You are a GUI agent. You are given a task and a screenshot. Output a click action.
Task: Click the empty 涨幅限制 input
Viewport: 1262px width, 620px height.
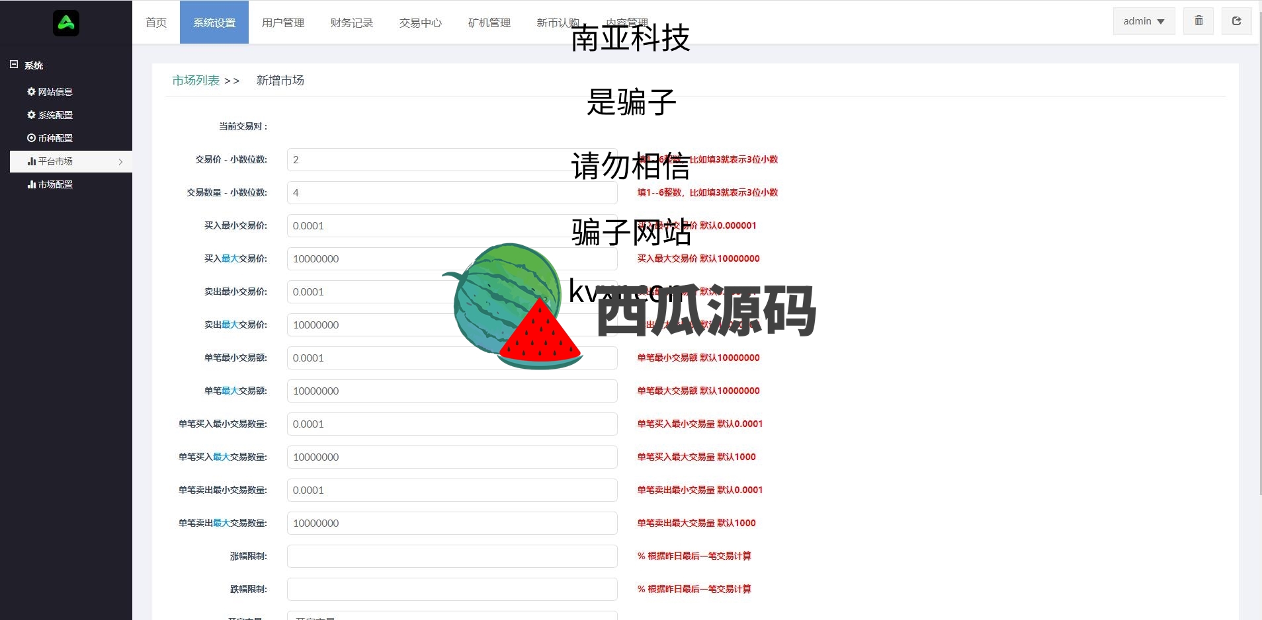point(452,556)
